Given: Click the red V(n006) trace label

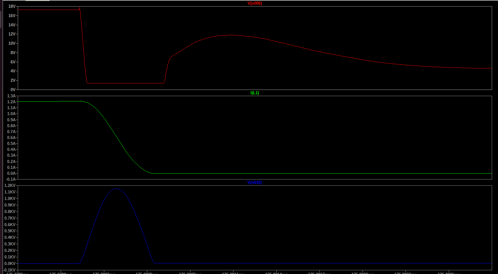Looking at the screenshot, I should 255,3.
